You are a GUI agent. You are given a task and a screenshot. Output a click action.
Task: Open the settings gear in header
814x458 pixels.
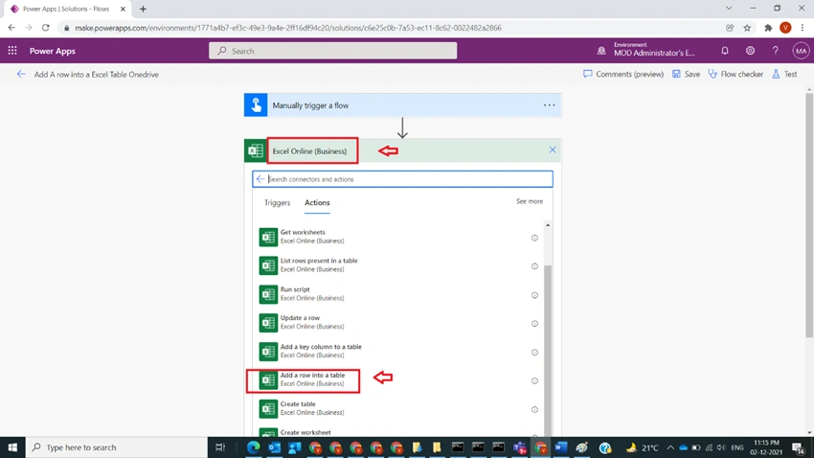pyautogui.click(x=750, y=51)
